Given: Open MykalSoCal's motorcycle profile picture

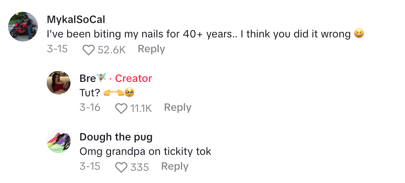Looking at the screenshot, I should tap(23, 27).
